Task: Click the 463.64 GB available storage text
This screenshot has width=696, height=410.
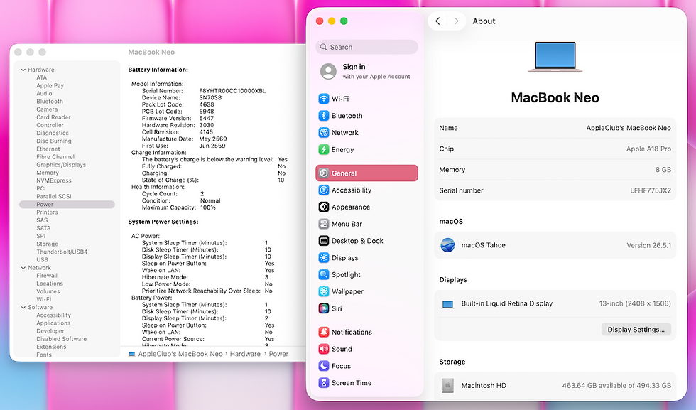Action: 616,386
